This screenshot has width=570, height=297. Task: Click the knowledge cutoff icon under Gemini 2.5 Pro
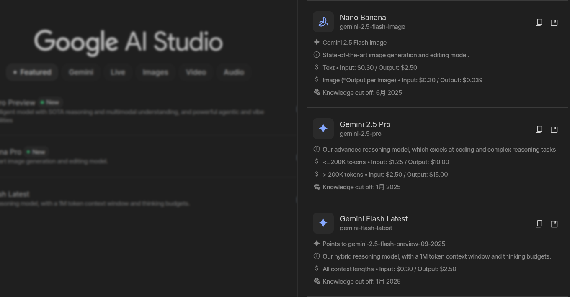click(317, 187)
